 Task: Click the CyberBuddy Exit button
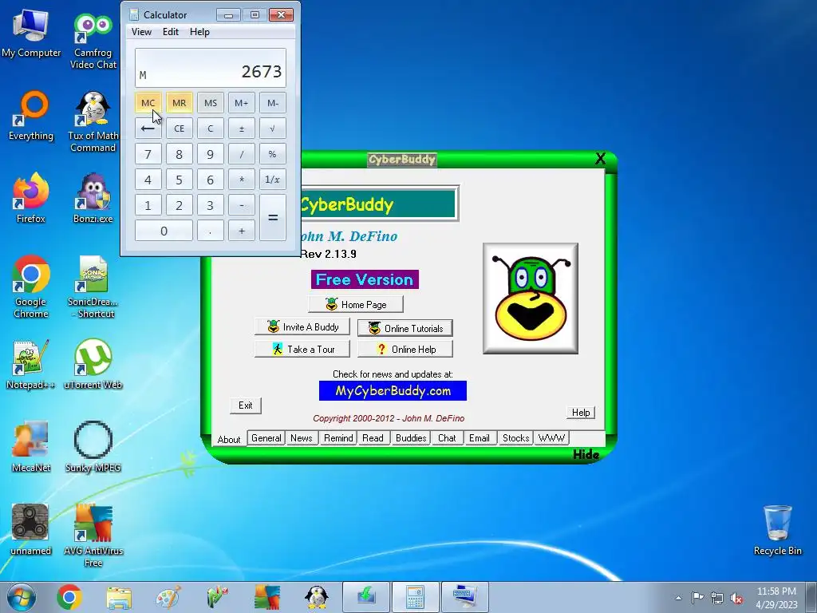[x=246, y=405]
